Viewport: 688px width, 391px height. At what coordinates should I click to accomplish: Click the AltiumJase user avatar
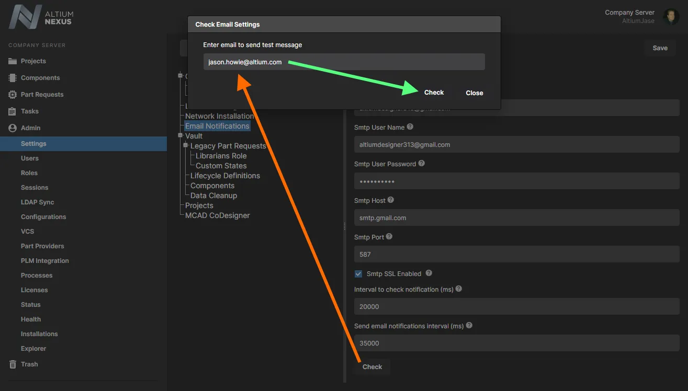point(671,17)
